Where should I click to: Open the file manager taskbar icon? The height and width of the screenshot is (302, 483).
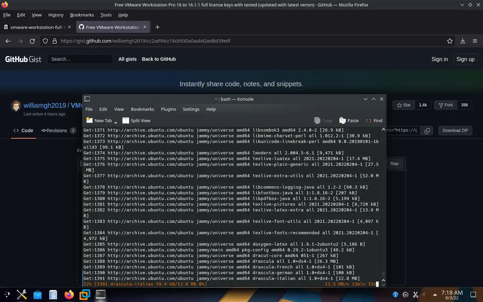(x=53, y=295)
